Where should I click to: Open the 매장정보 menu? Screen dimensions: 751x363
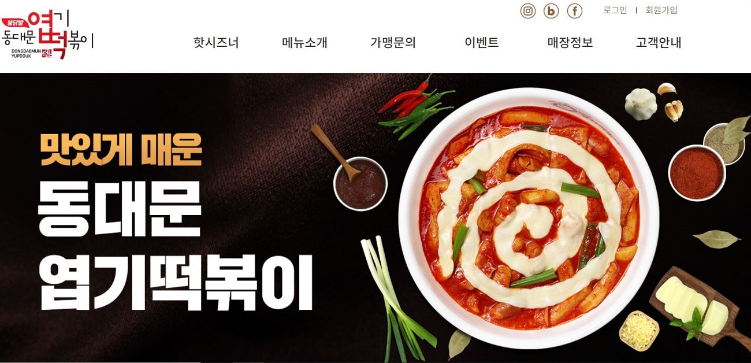(570, 42)
